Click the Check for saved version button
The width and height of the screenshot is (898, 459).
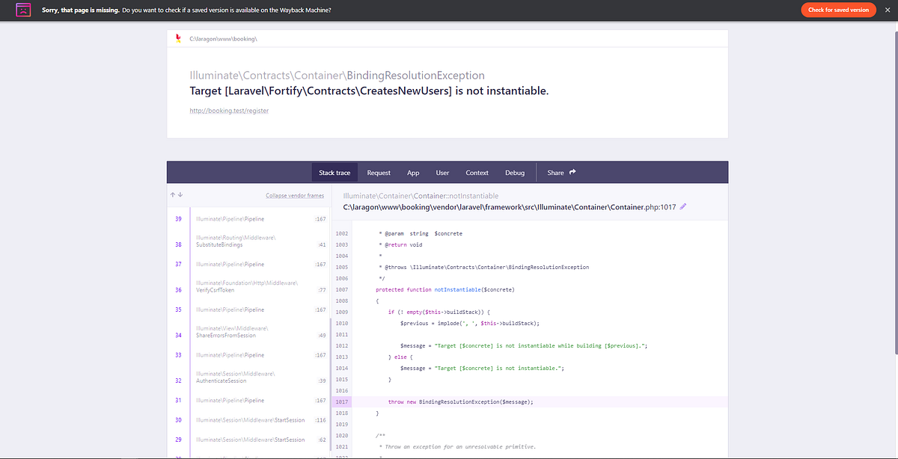pos(838,10)
